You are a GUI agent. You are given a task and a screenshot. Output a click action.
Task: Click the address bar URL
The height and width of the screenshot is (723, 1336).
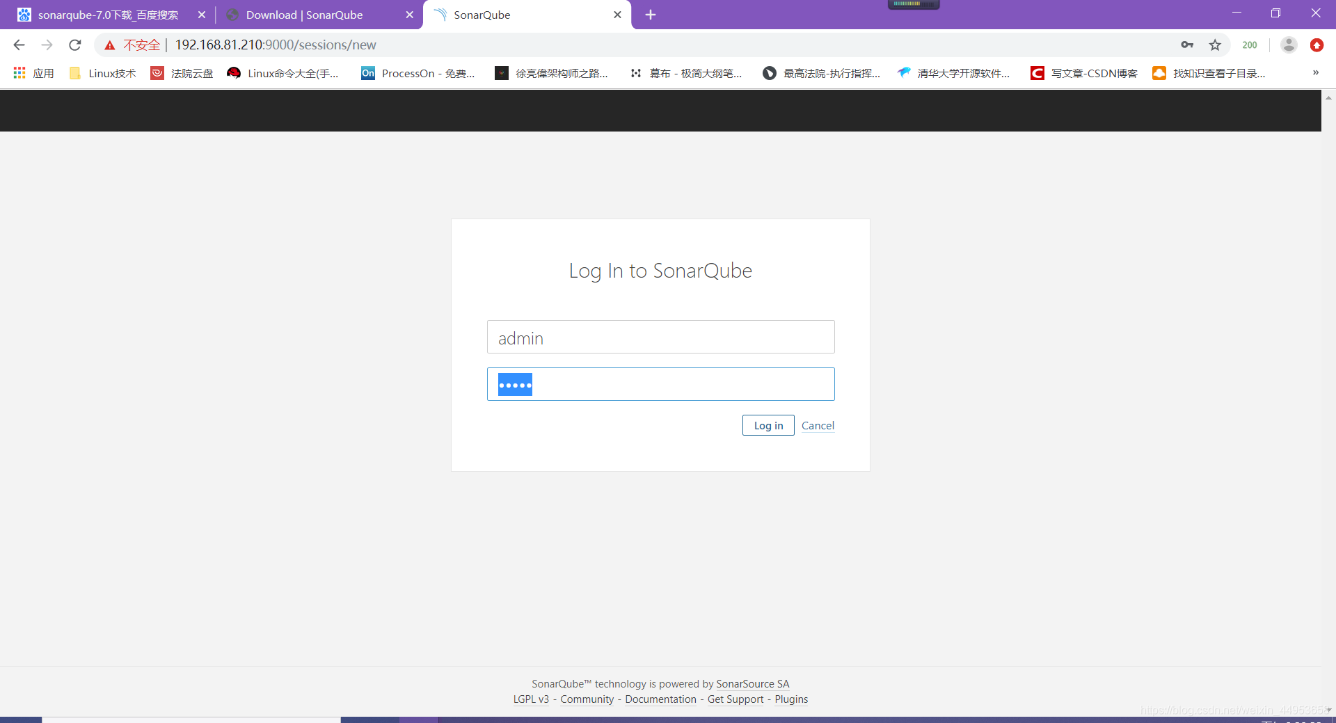click(x=276, y=45)
